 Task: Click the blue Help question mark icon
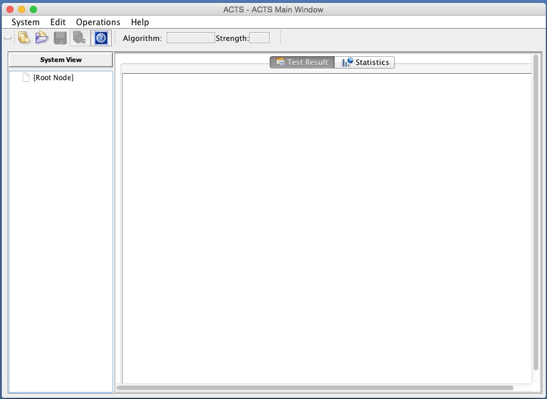[101, 38]
